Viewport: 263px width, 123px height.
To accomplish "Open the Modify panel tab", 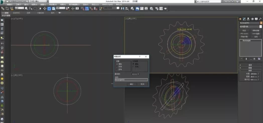I will point(244,19).
